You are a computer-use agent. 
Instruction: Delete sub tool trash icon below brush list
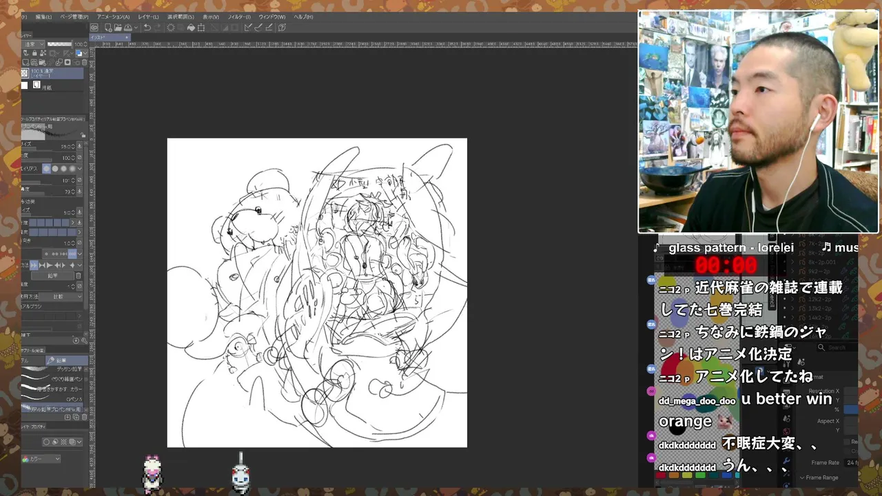(x=84, y=417)
